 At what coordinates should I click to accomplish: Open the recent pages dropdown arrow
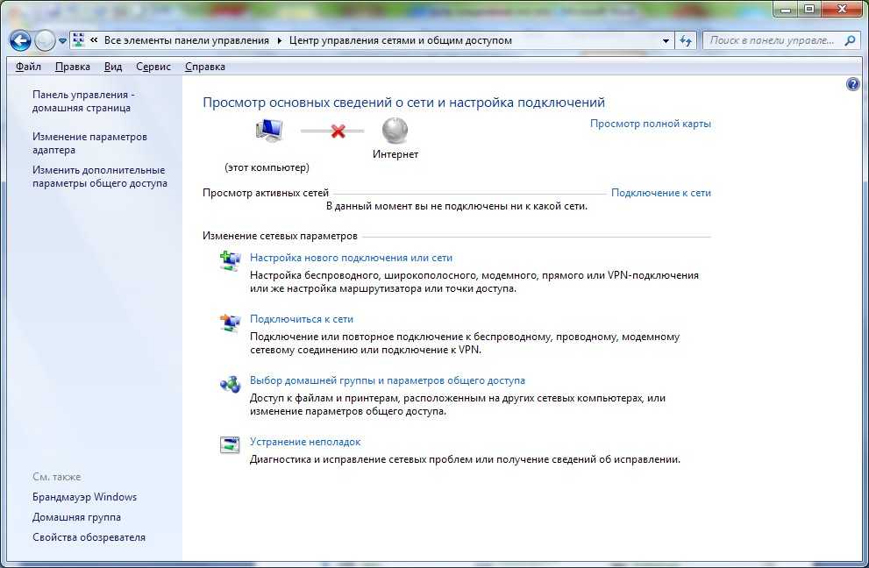click(x=63, y=41)
